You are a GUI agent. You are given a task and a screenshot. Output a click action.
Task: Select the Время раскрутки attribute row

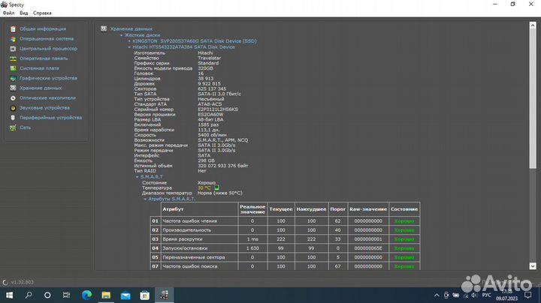[x=285, y=239]
